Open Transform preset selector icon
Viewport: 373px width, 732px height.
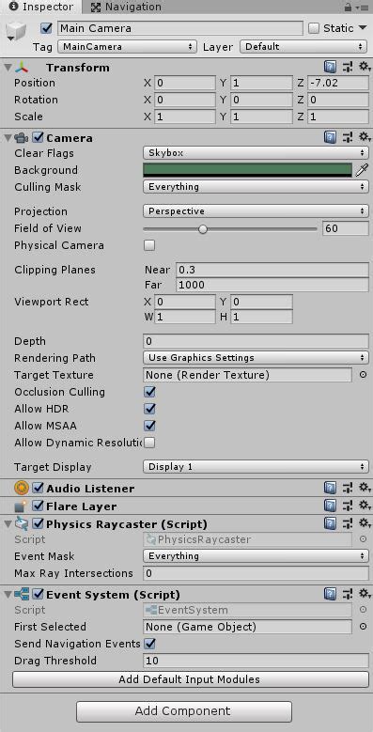pyautogui.click(x=348, y=68)
